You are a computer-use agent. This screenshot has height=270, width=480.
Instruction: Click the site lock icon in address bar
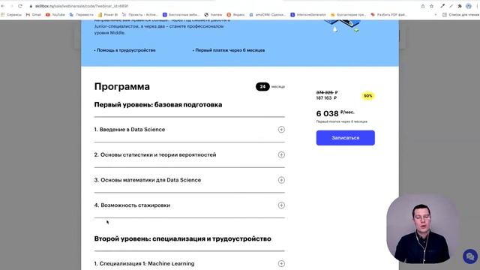coord(31,6)
